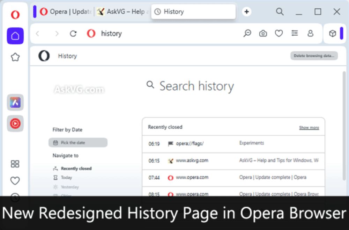Click the history address bar text
The height and width of the screenshot is (230, 349).
click(x=111, y=34)
